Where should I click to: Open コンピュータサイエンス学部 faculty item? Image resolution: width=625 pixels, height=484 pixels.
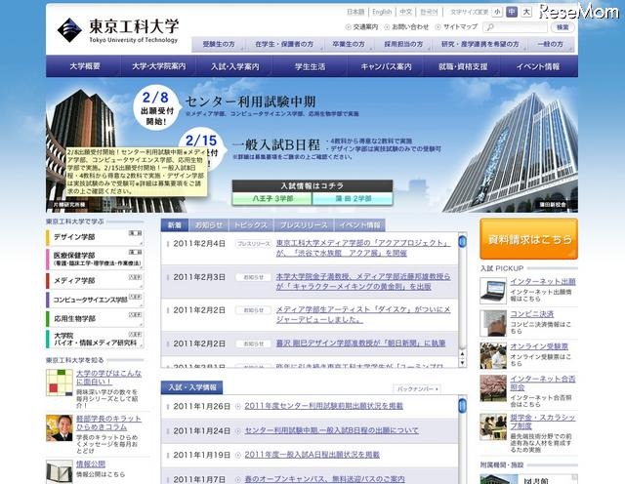point(95,300)
